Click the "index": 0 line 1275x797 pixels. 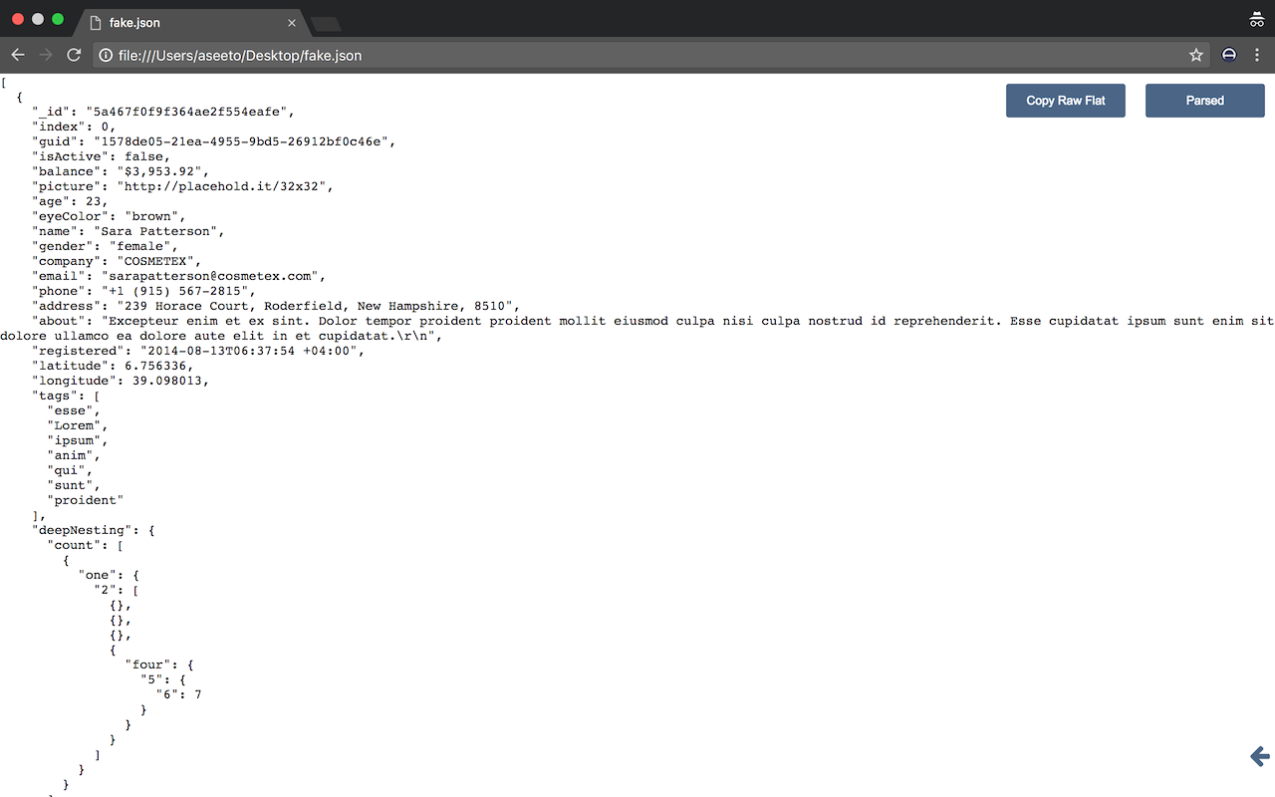(74, 127)
